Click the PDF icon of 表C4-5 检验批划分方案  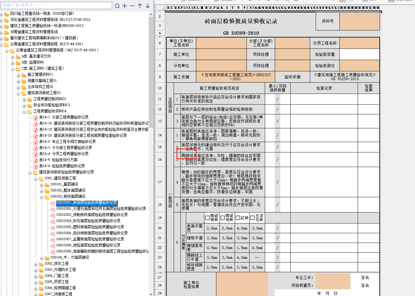pyautogui.click(x=36, y=160)
